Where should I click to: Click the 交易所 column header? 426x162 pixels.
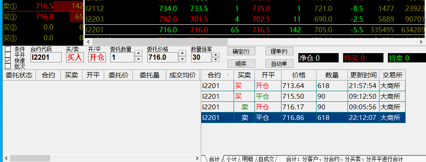[392, 75]
